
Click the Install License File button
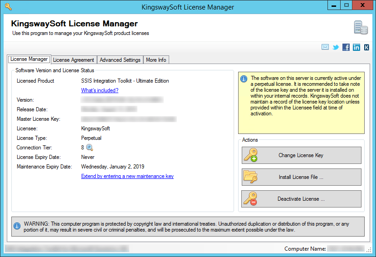[x=301, y=177]
